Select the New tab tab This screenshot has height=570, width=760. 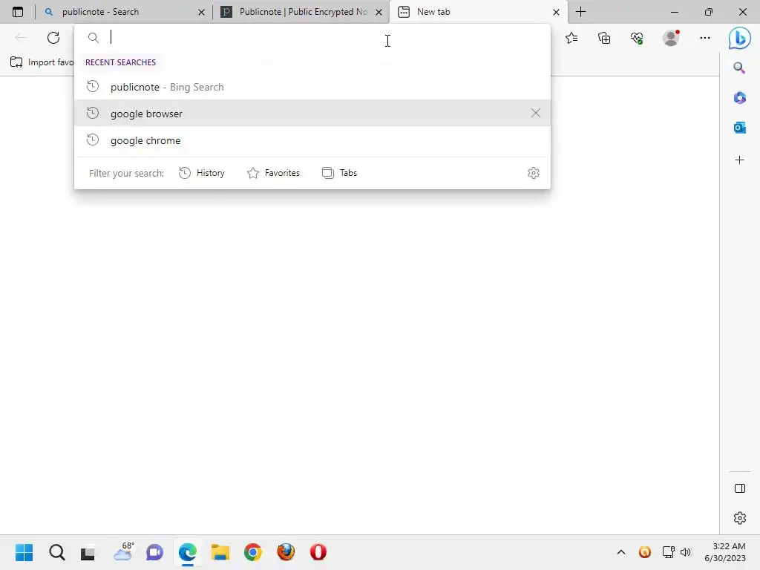pyautogui.click(x=478, y=12)
